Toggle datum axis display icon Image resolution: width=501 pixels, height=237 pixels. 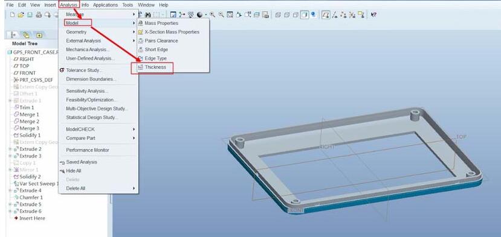(x=335, y=14)
